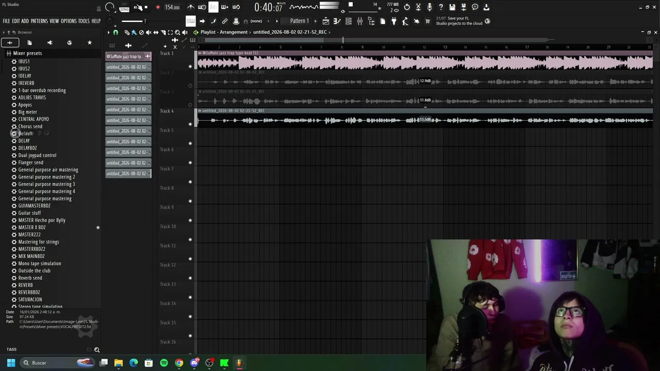This screenshot has height=371, width=660.
Task: Open the FILE menu
Action: tap(6, 21)
